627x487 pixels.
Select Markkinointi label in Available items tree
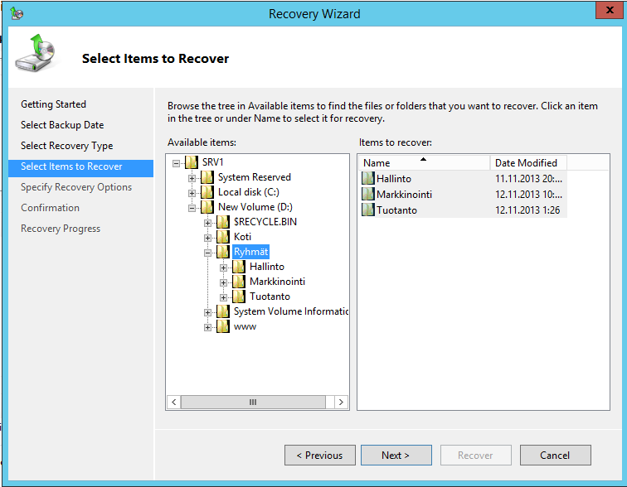click(x=277, y=282)
